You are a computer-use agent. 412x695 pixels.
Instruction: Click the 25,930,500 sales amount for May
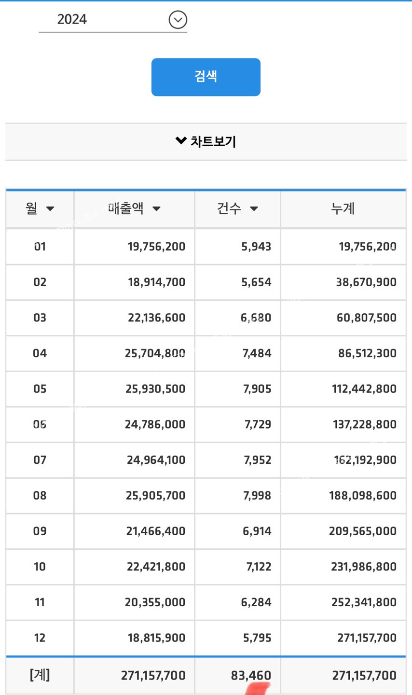155,389
